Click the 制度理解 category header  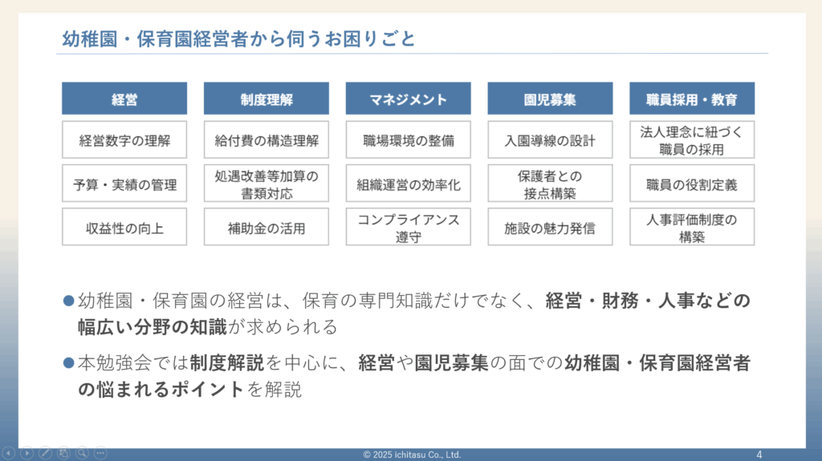click(267, 99)
